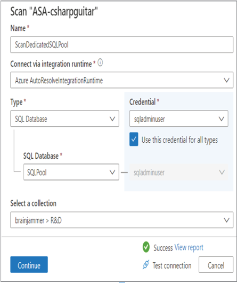
Task: Click the Test connection link
Action: 172,265
